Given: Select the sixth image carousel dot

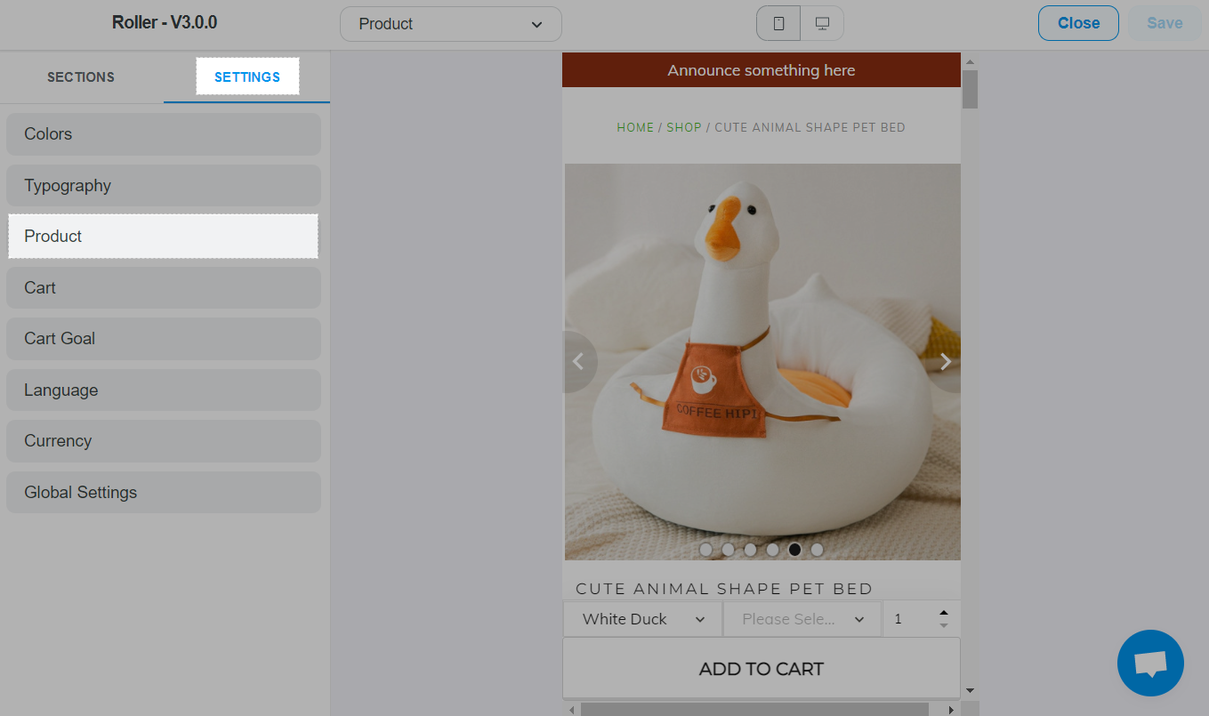Looking at the screenshot, I should [x=818, y=550].
